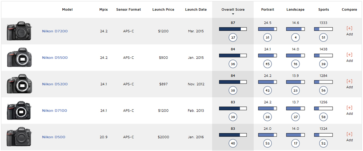The height and width of the screenshot is (151, 363).
Task: Click portrait rank circle 45 for Nikon D5500
Action: click(268, 64)
